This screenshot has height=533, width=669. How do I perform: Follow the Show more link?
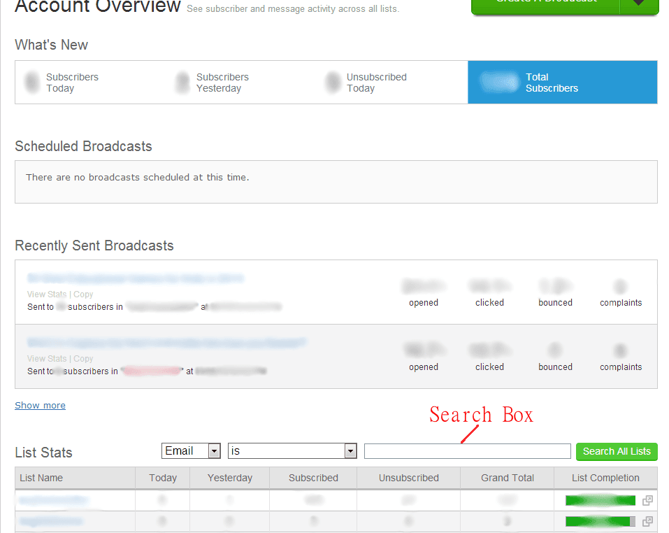point(40,406)
